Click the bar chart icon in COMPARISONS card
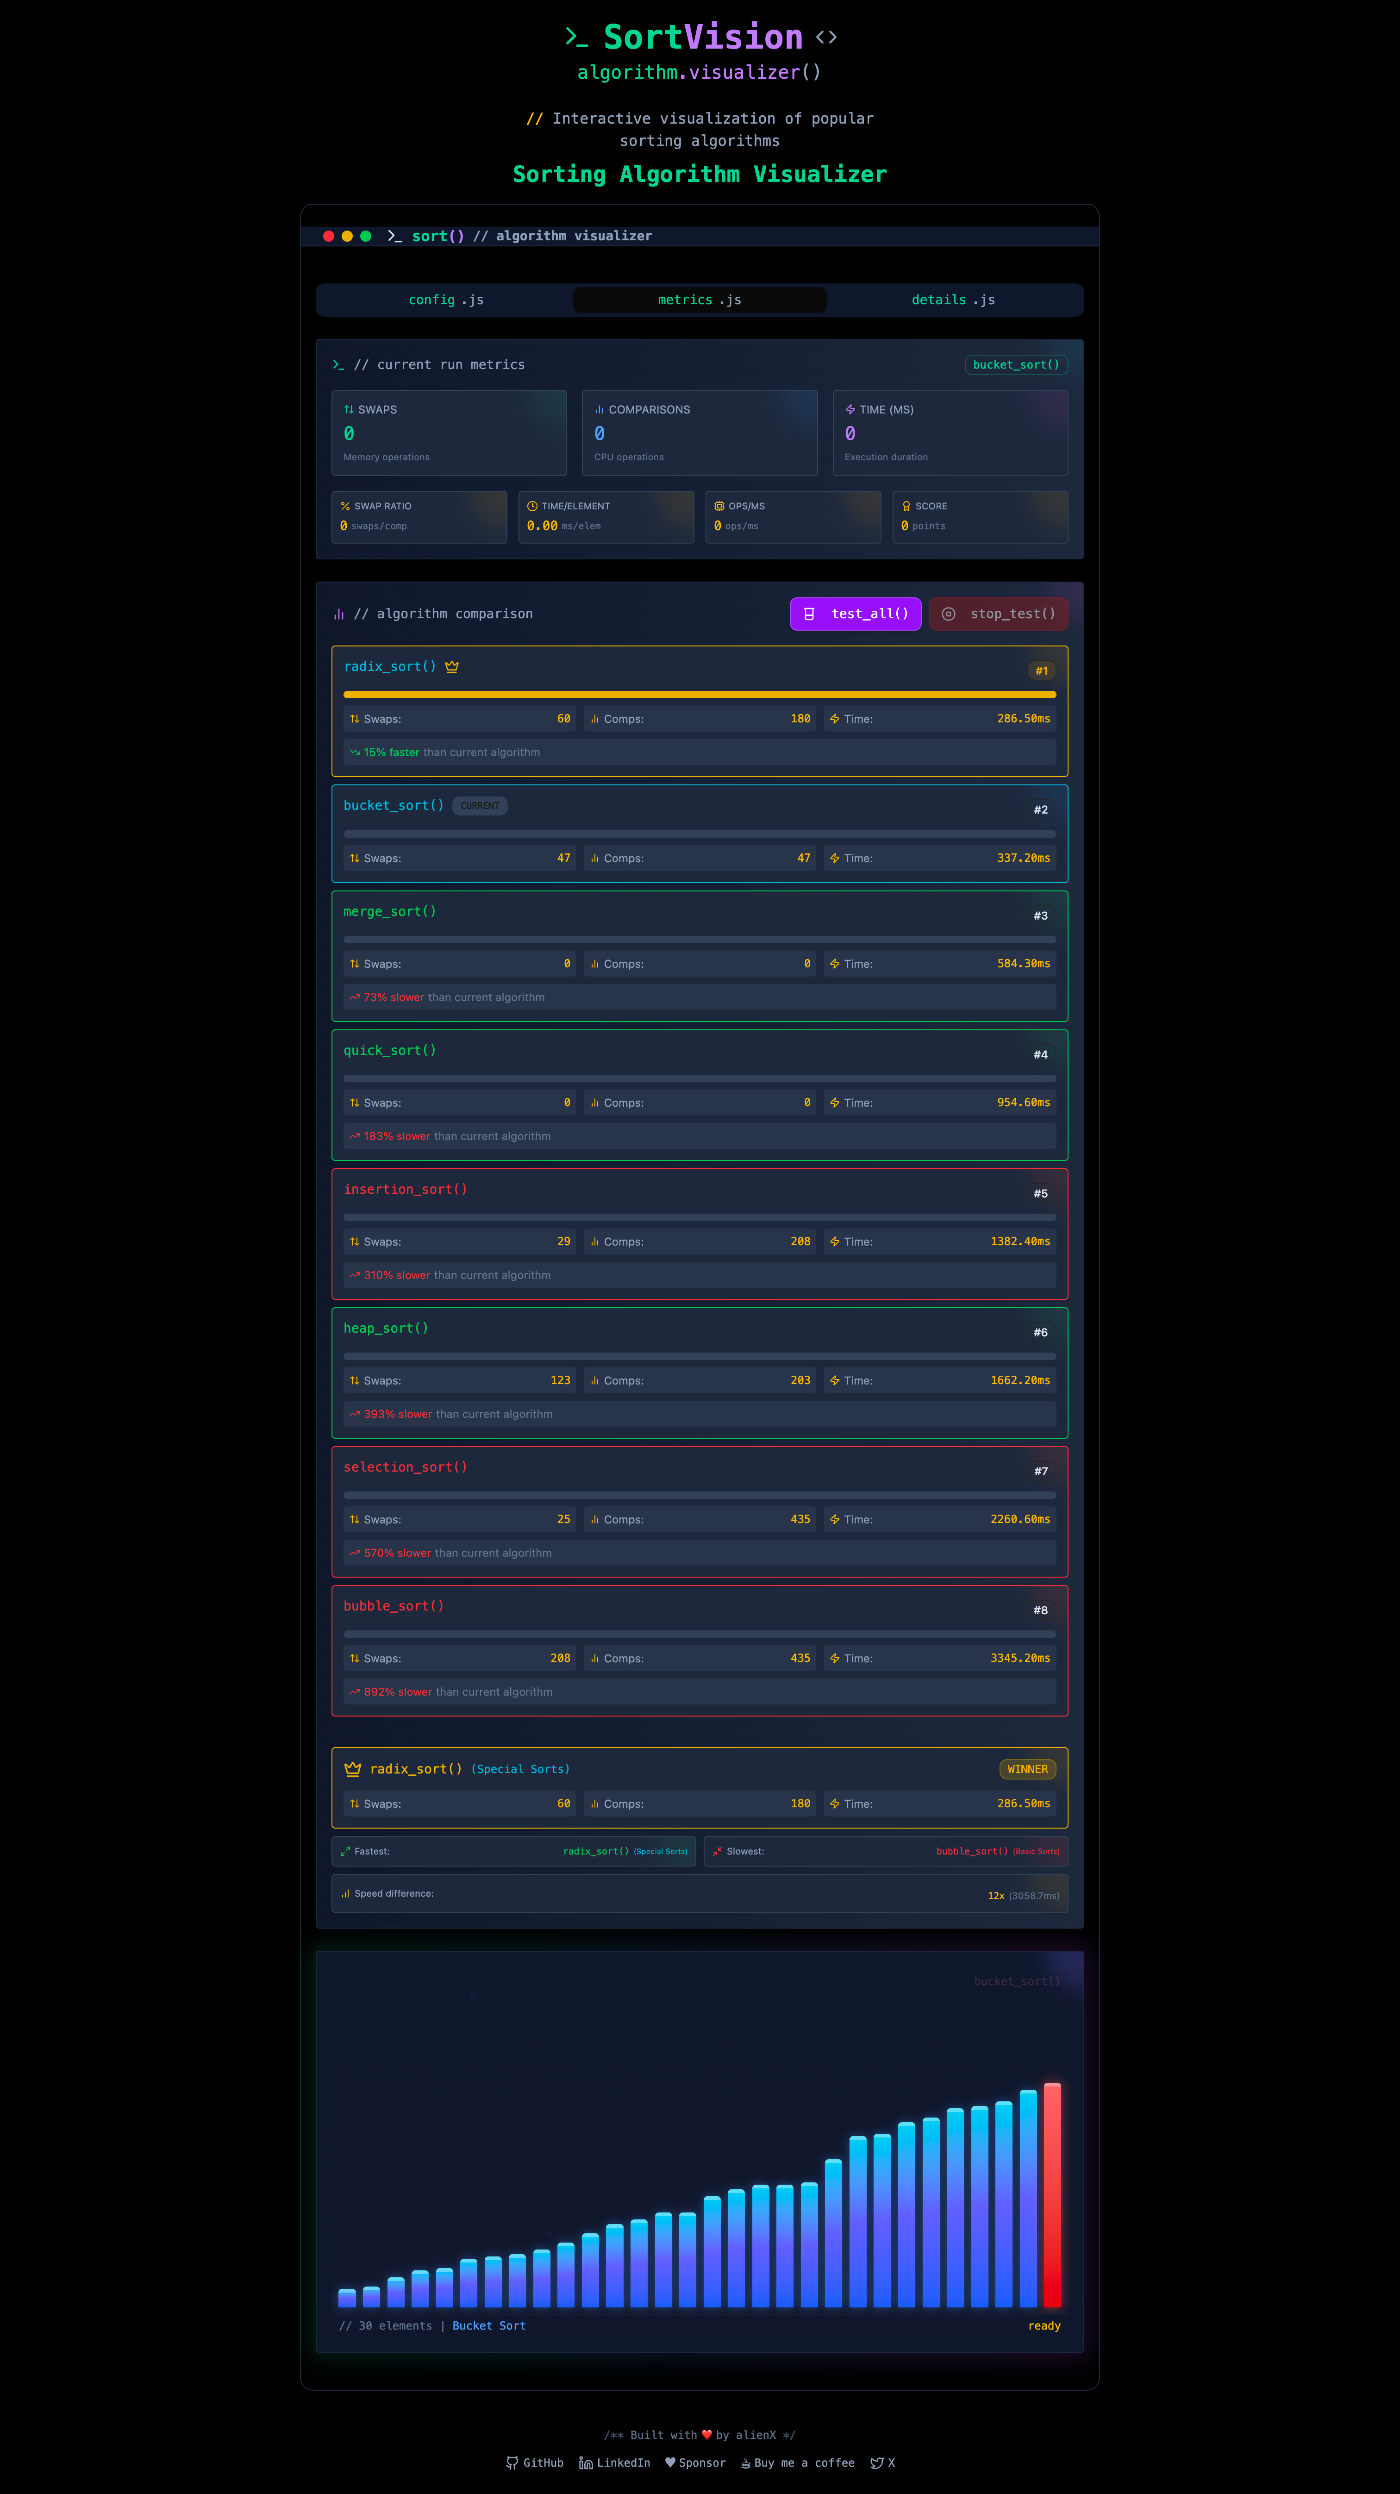 (600, 409)
